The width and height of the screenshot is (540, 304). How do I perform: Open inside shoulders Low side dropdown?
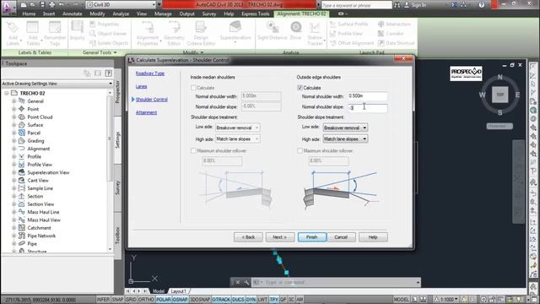238,128
